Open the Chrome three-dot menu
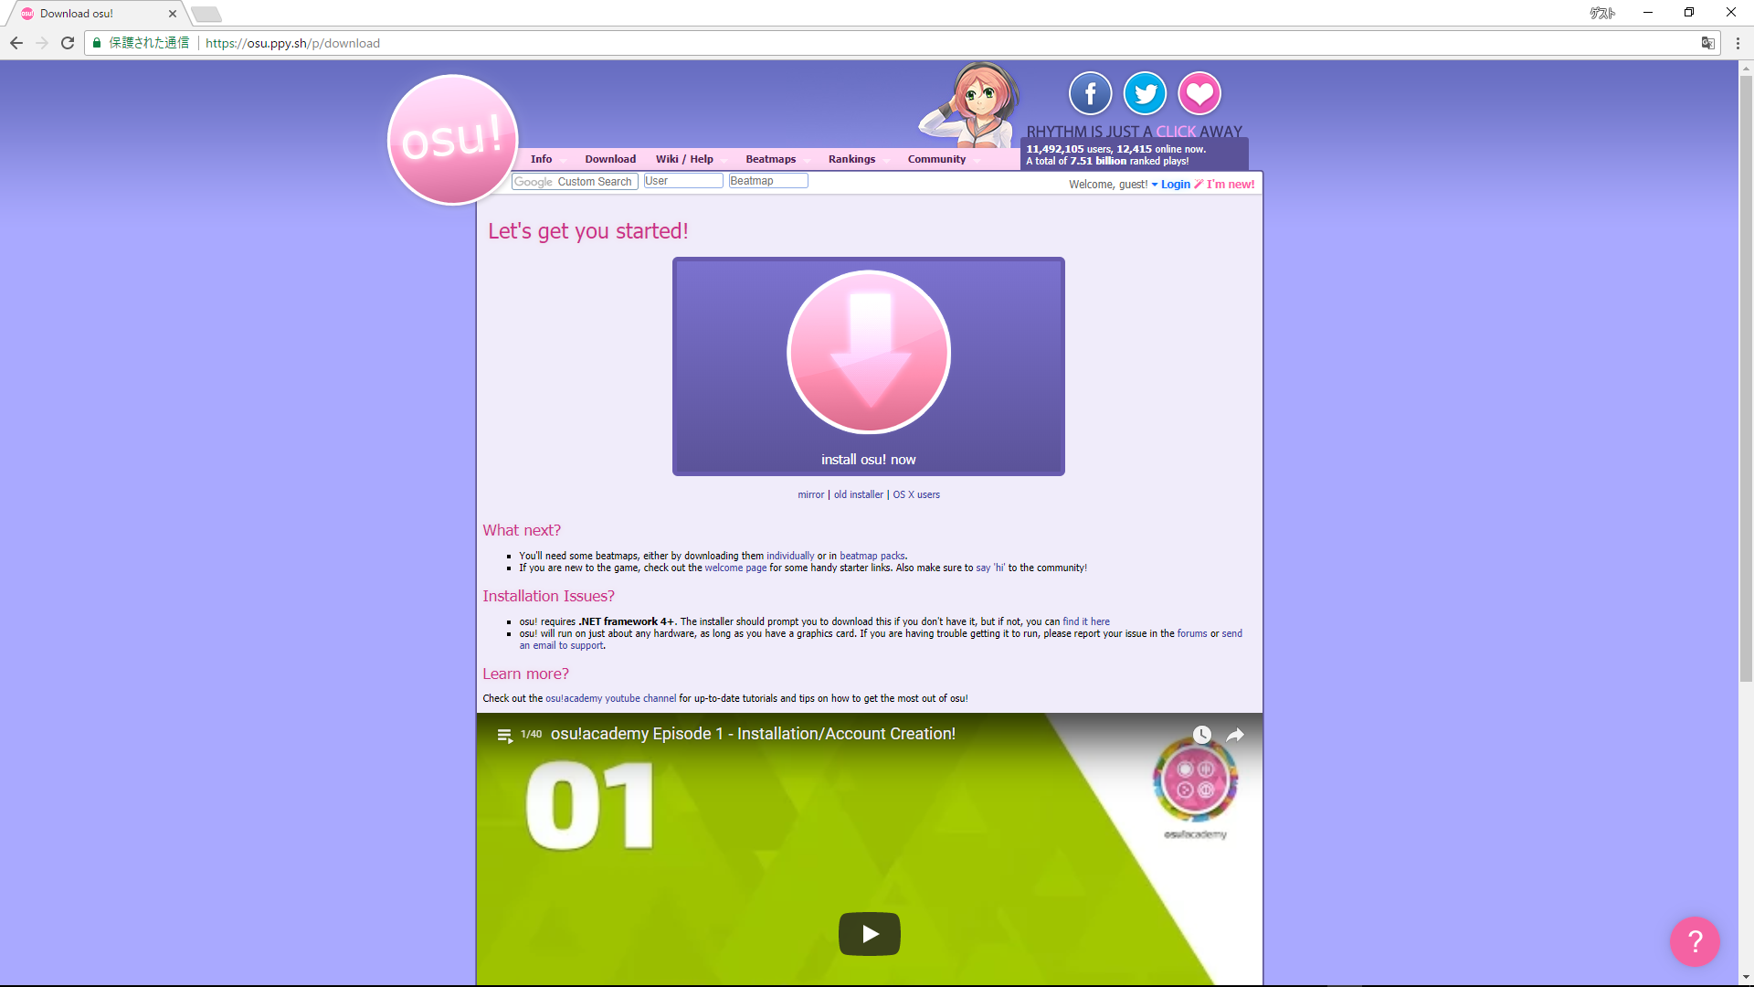Image resolution: width=1754 pixels, height=987 pixels. click(x=1738, y=43)
